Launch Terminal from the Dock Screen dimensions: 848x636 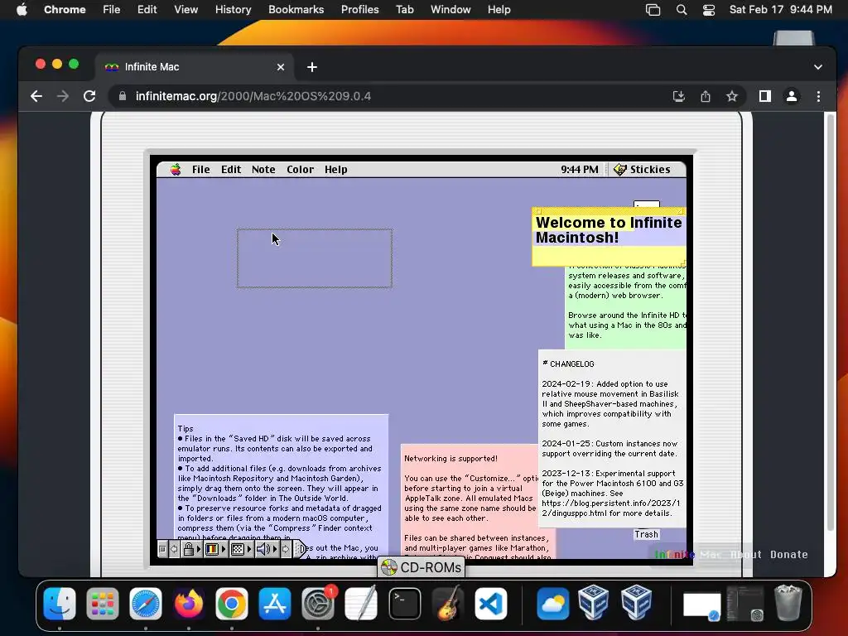[x=404, y=603]
